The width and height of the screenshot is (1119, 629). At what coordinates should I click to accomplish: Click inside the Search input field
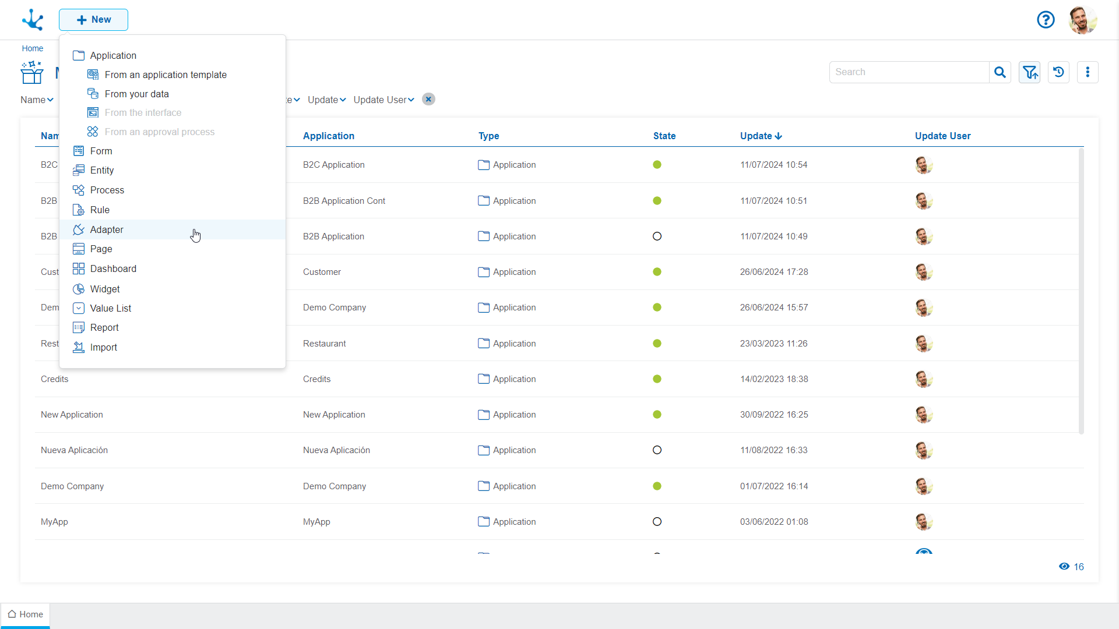point(909,72)
